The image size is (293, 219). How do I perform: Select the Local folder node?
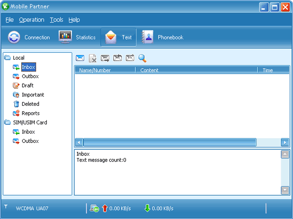tap(19, 58)
